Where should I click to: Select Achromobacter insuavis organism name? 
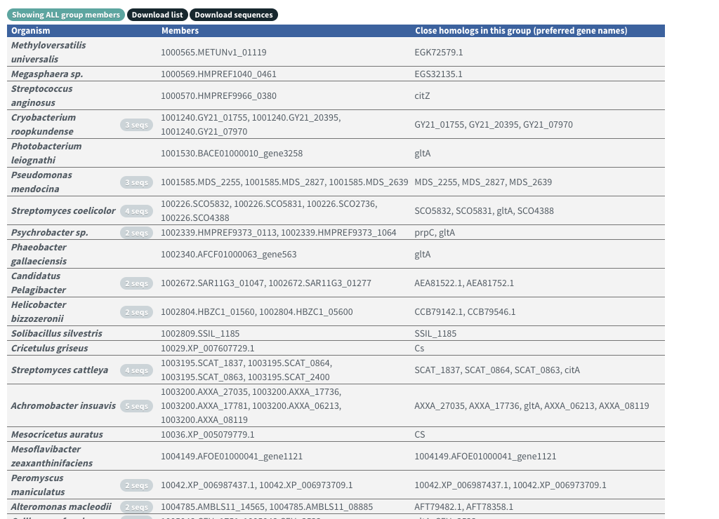[63, 406]
